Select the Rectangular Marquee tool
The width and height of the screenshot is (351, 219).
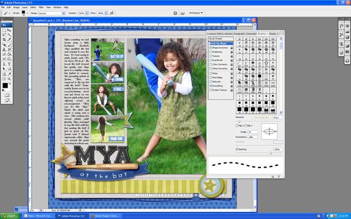(4, 30)
